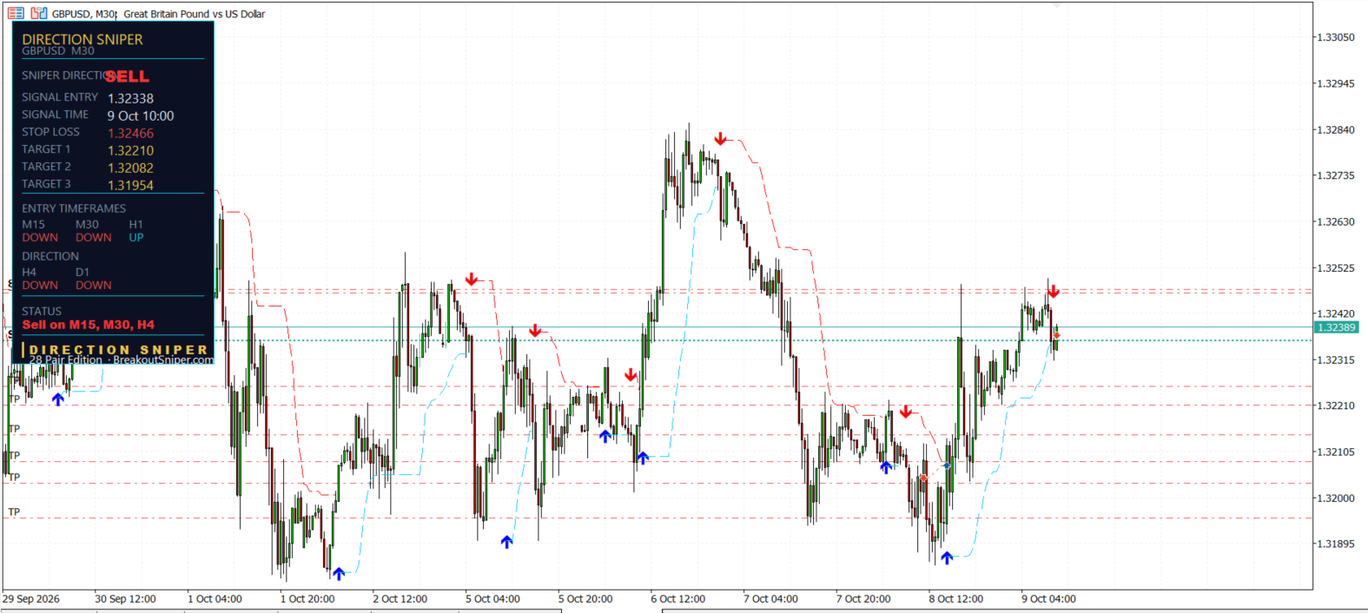Click the 29 Sep 2026 time axis label

coord(31,599)
